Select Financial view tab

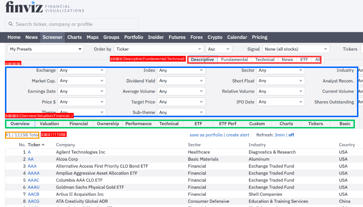79,124
